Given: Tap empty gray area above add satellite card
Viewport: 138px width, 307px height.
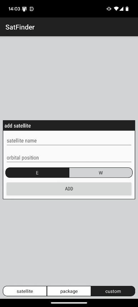Looking at the screenshot, I should pos(69,78).
